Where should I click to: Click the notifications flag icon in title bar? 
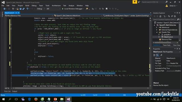pos(135,2)
